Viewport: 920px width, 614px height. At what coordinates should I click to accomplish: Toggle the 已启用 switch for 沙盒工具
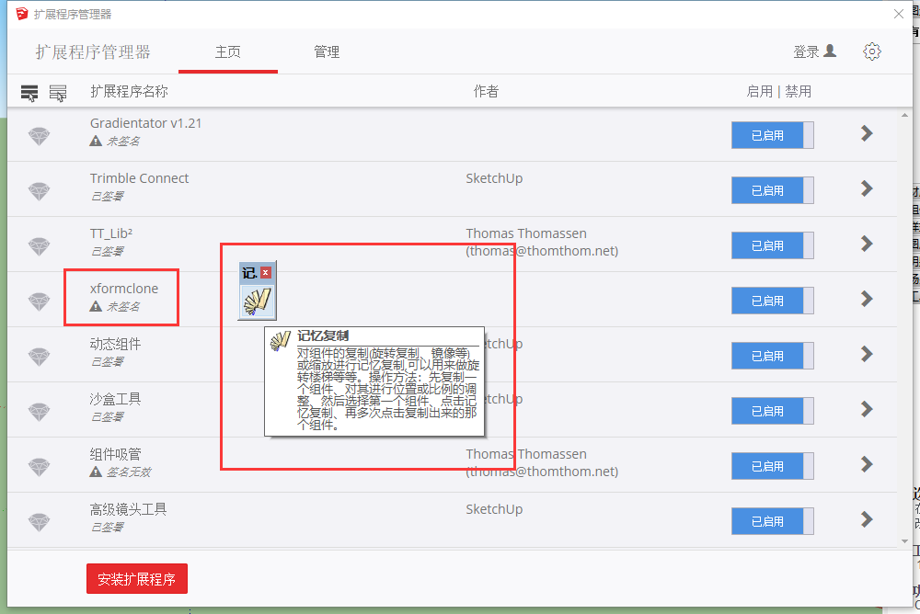(772, 411)
